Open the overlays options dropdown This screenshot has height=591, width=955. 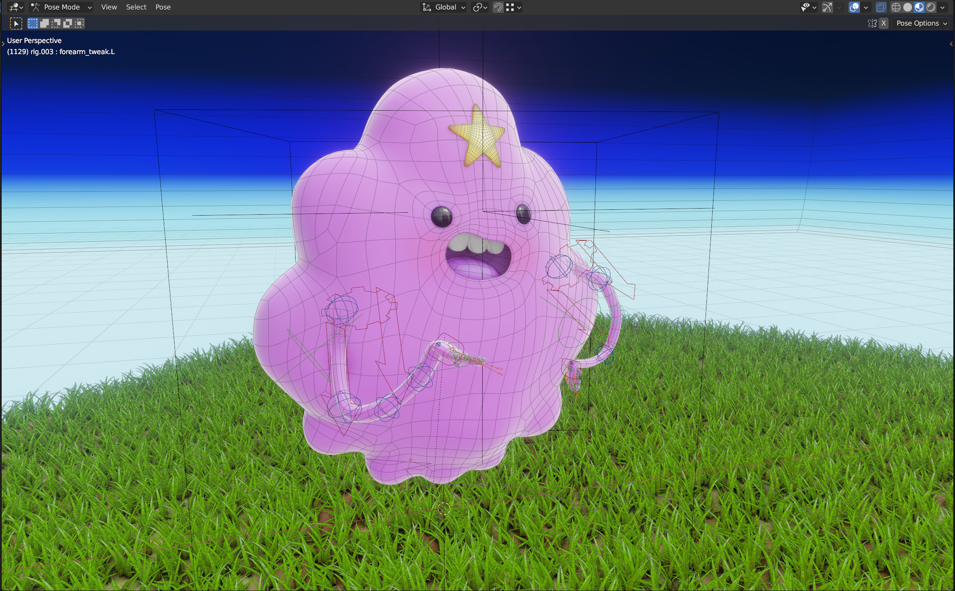coord(866,7)
